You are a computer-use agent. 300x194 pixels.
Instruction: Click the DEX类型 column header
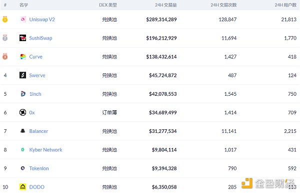click(108, 5)
